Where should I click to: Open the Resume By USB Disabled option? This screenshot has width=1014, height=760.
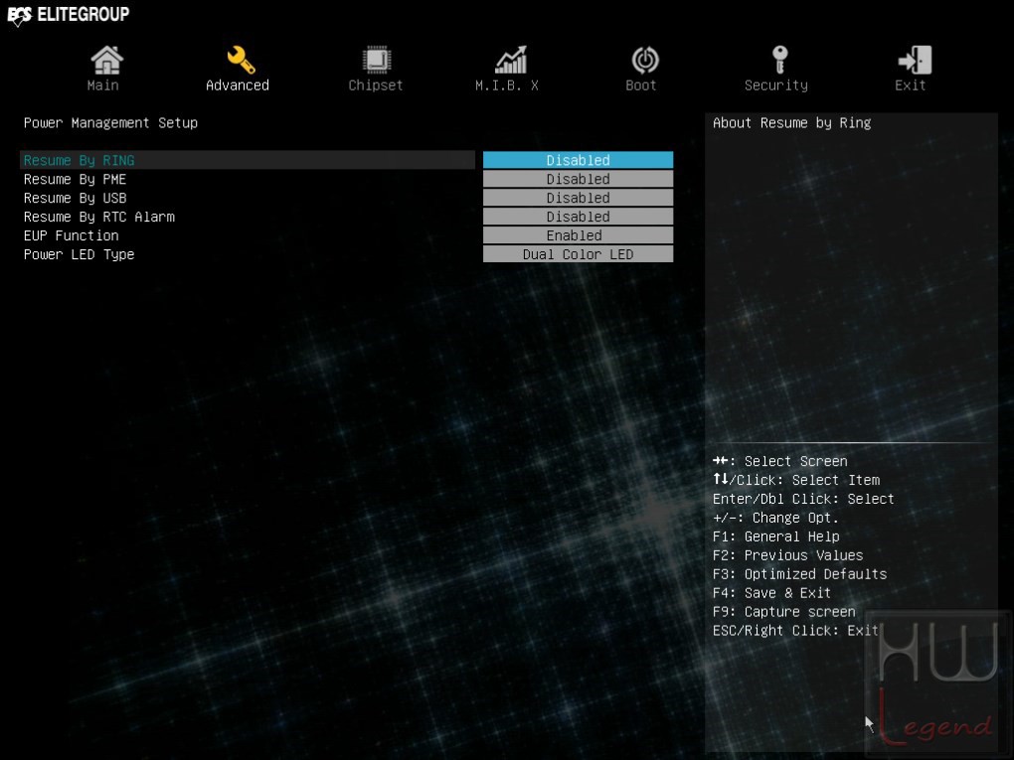coord(579,198)
